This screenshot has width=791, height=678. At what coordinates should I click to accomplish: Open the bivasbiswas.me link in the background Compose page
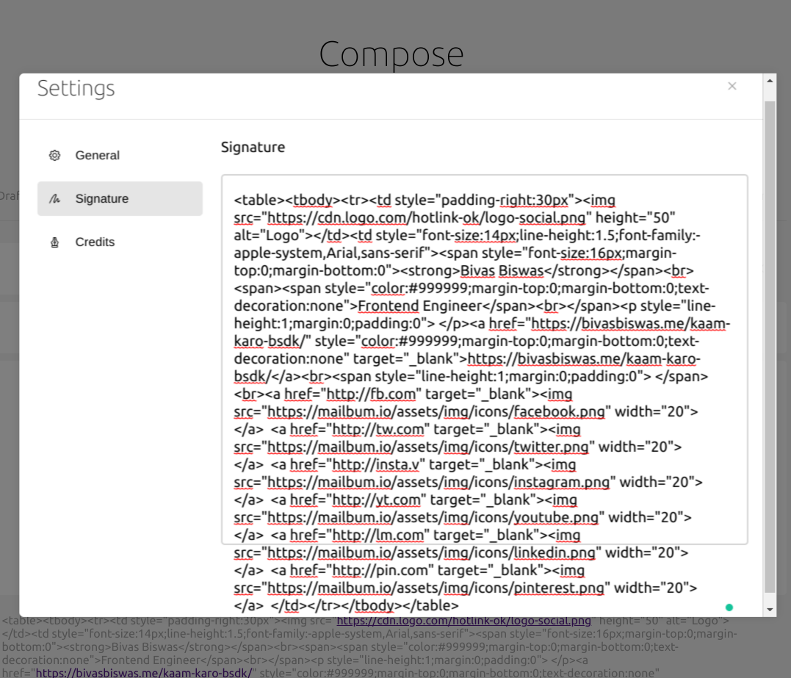pyautogui.click(x=143, y=672)
